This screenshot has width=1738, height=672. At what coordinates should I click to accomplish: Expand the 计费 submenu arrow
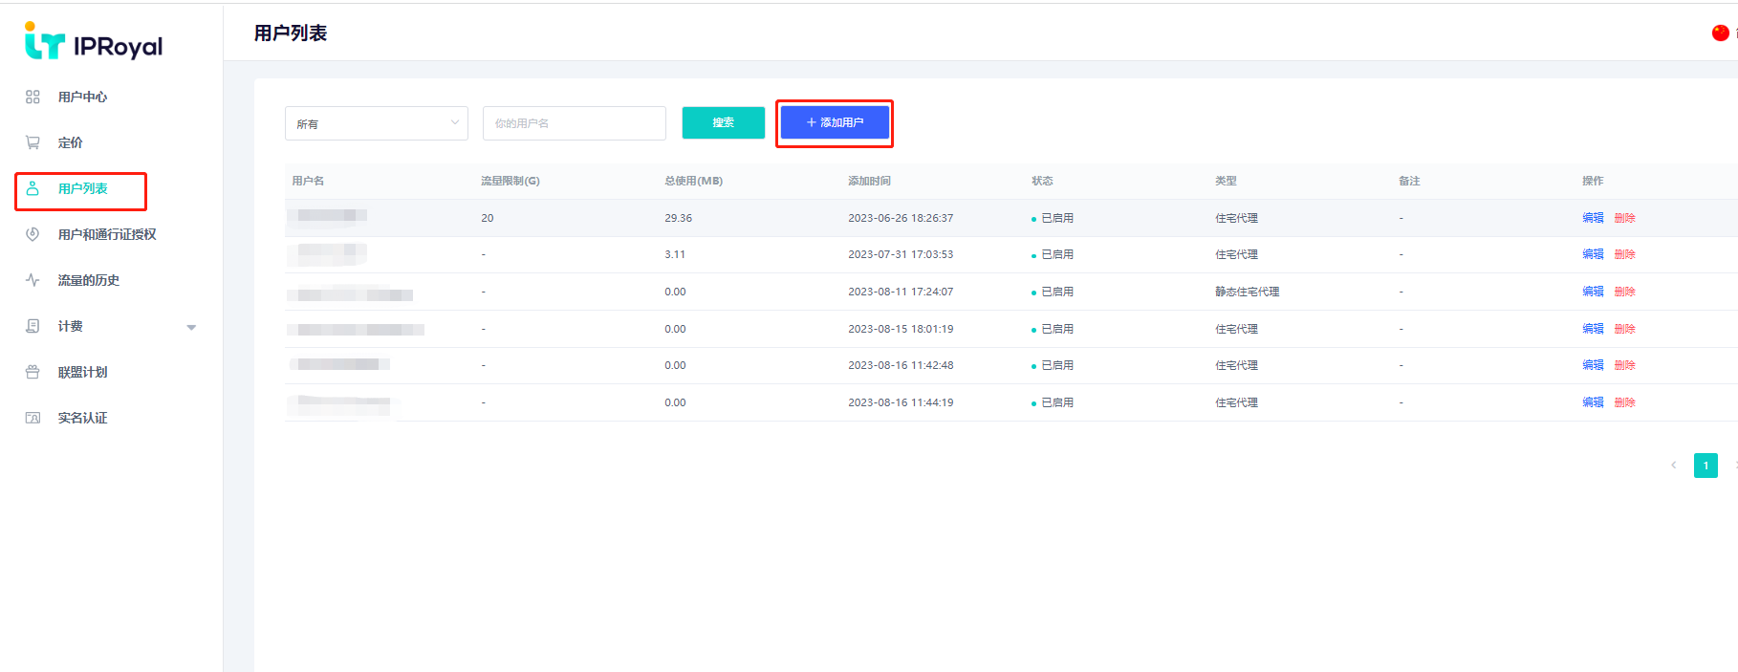click(x=191, y=327)
